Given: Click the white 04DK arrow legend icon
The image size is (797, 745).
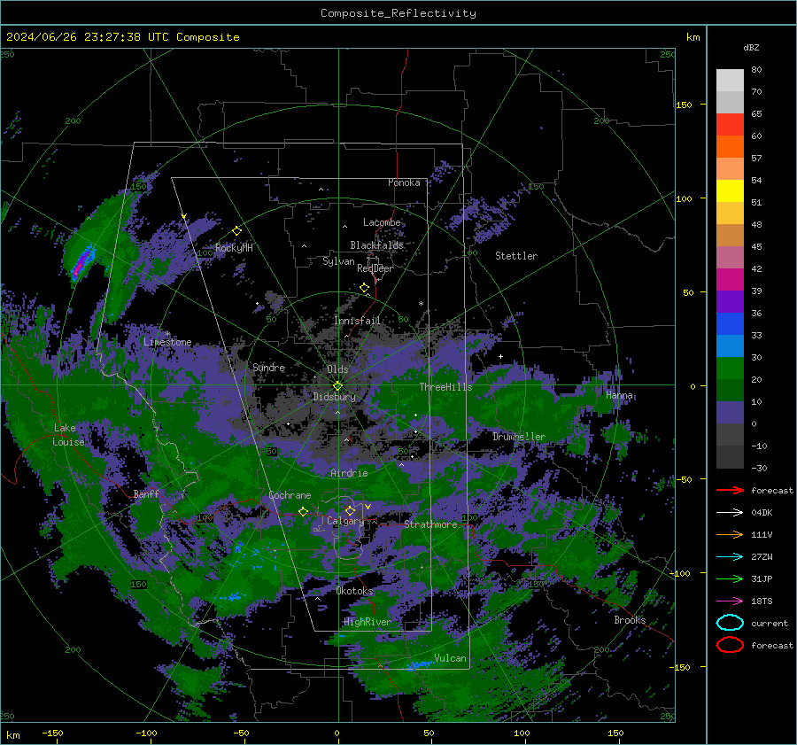Looking at the screenshot, I should click(x=730, y=513).
